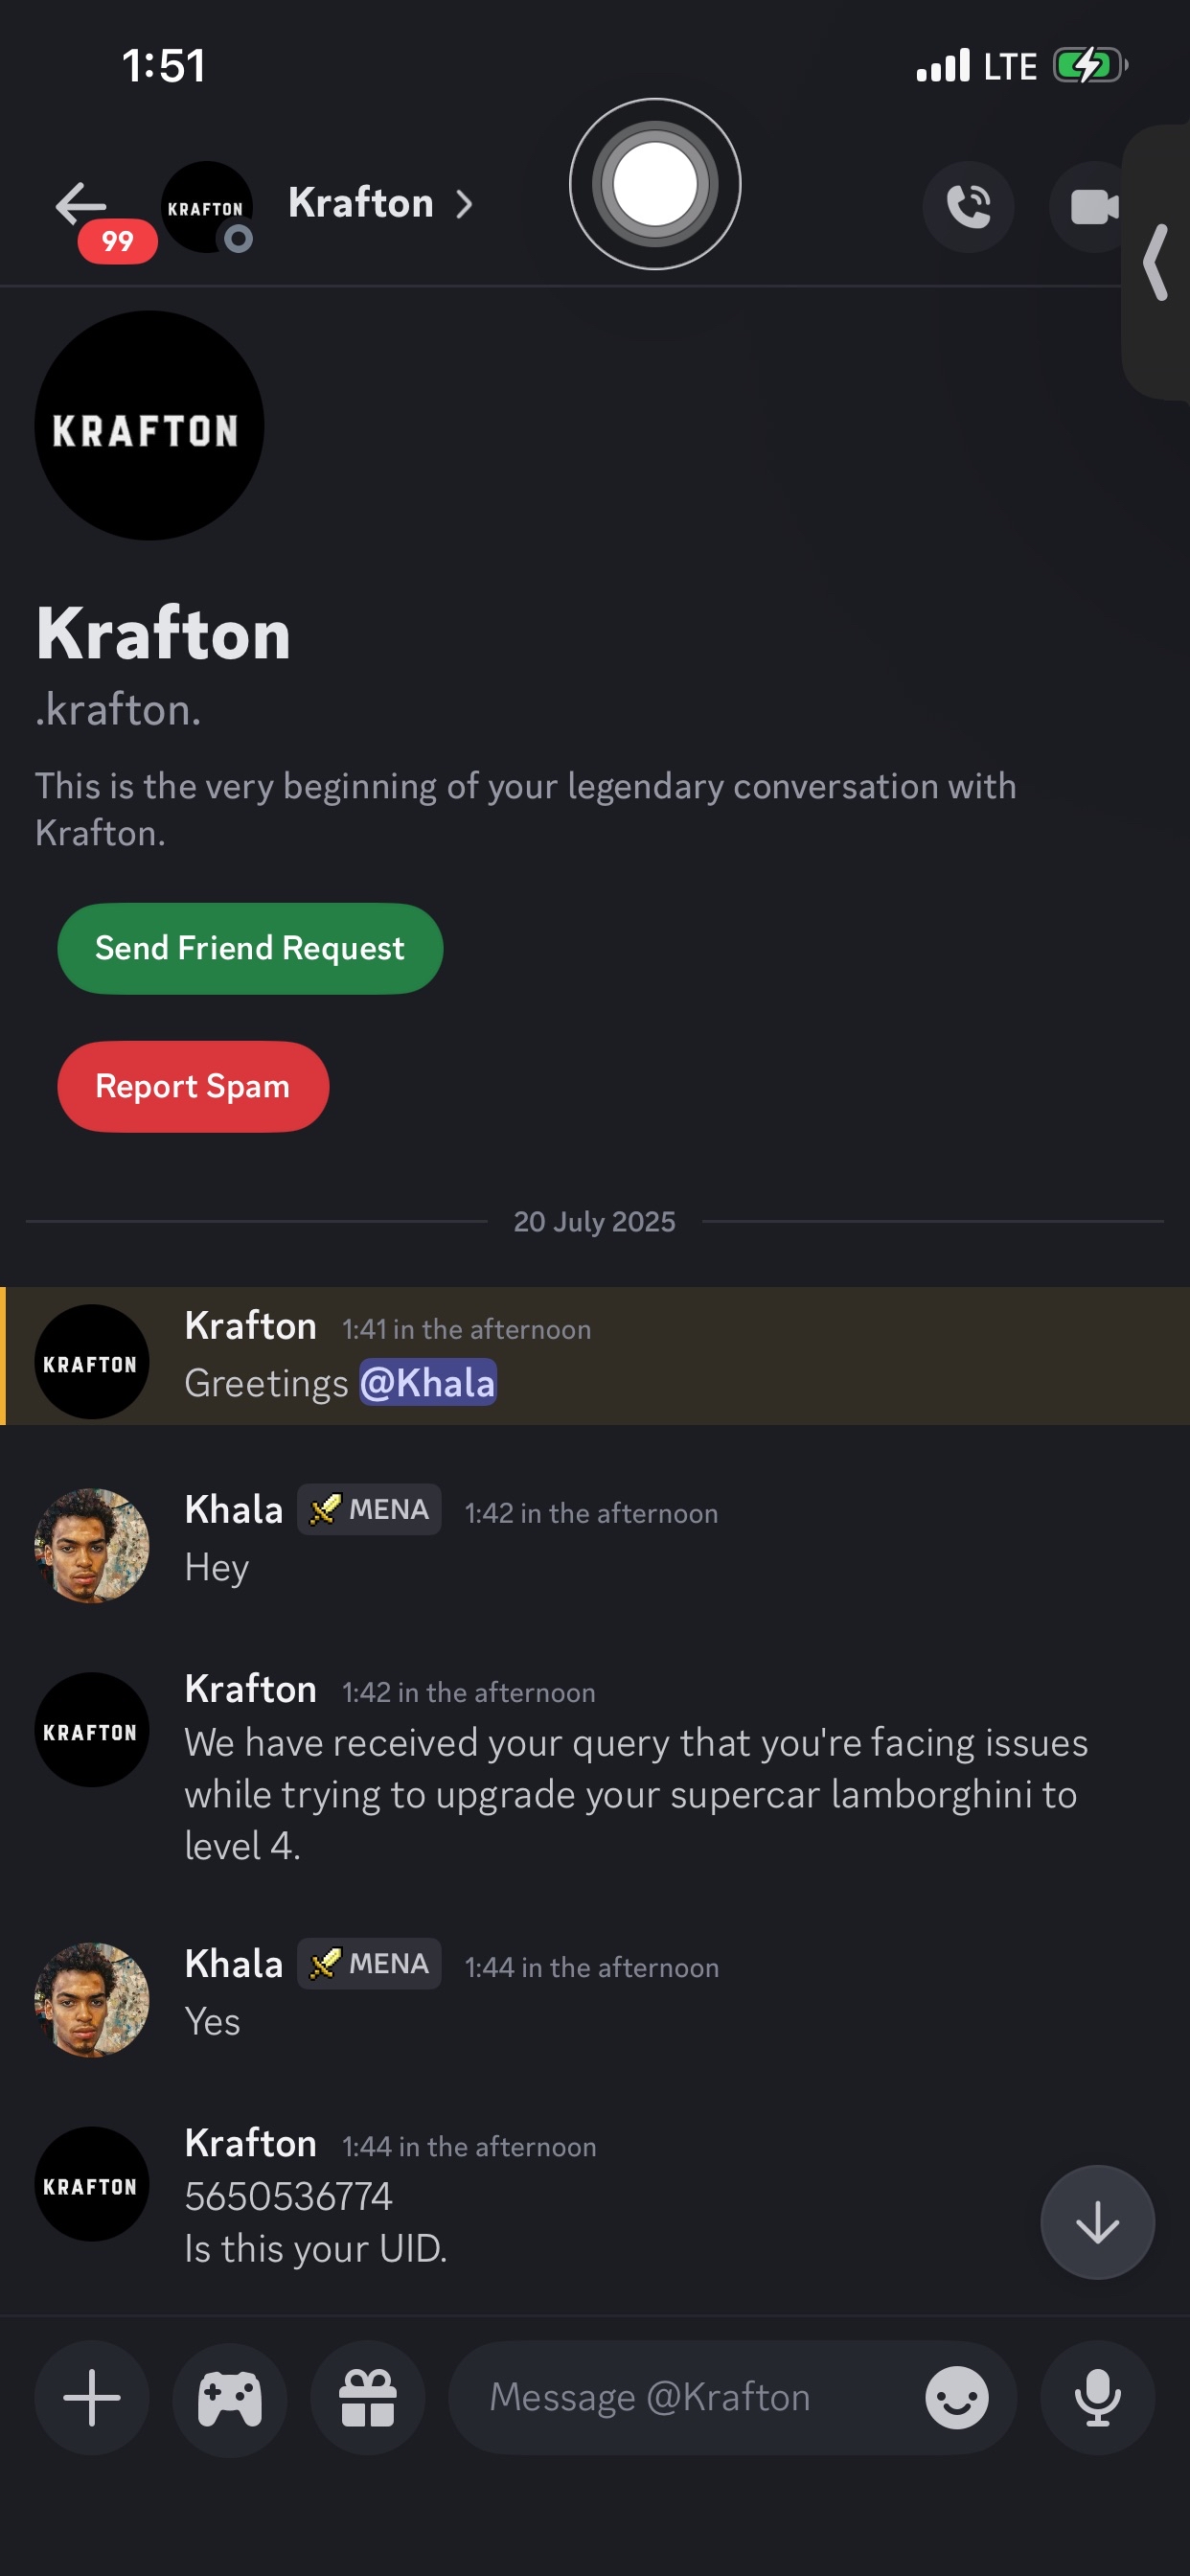Jump to latest messages with down arrow
This screenshot has width=1190, height=2576.
(1097, 2221)
